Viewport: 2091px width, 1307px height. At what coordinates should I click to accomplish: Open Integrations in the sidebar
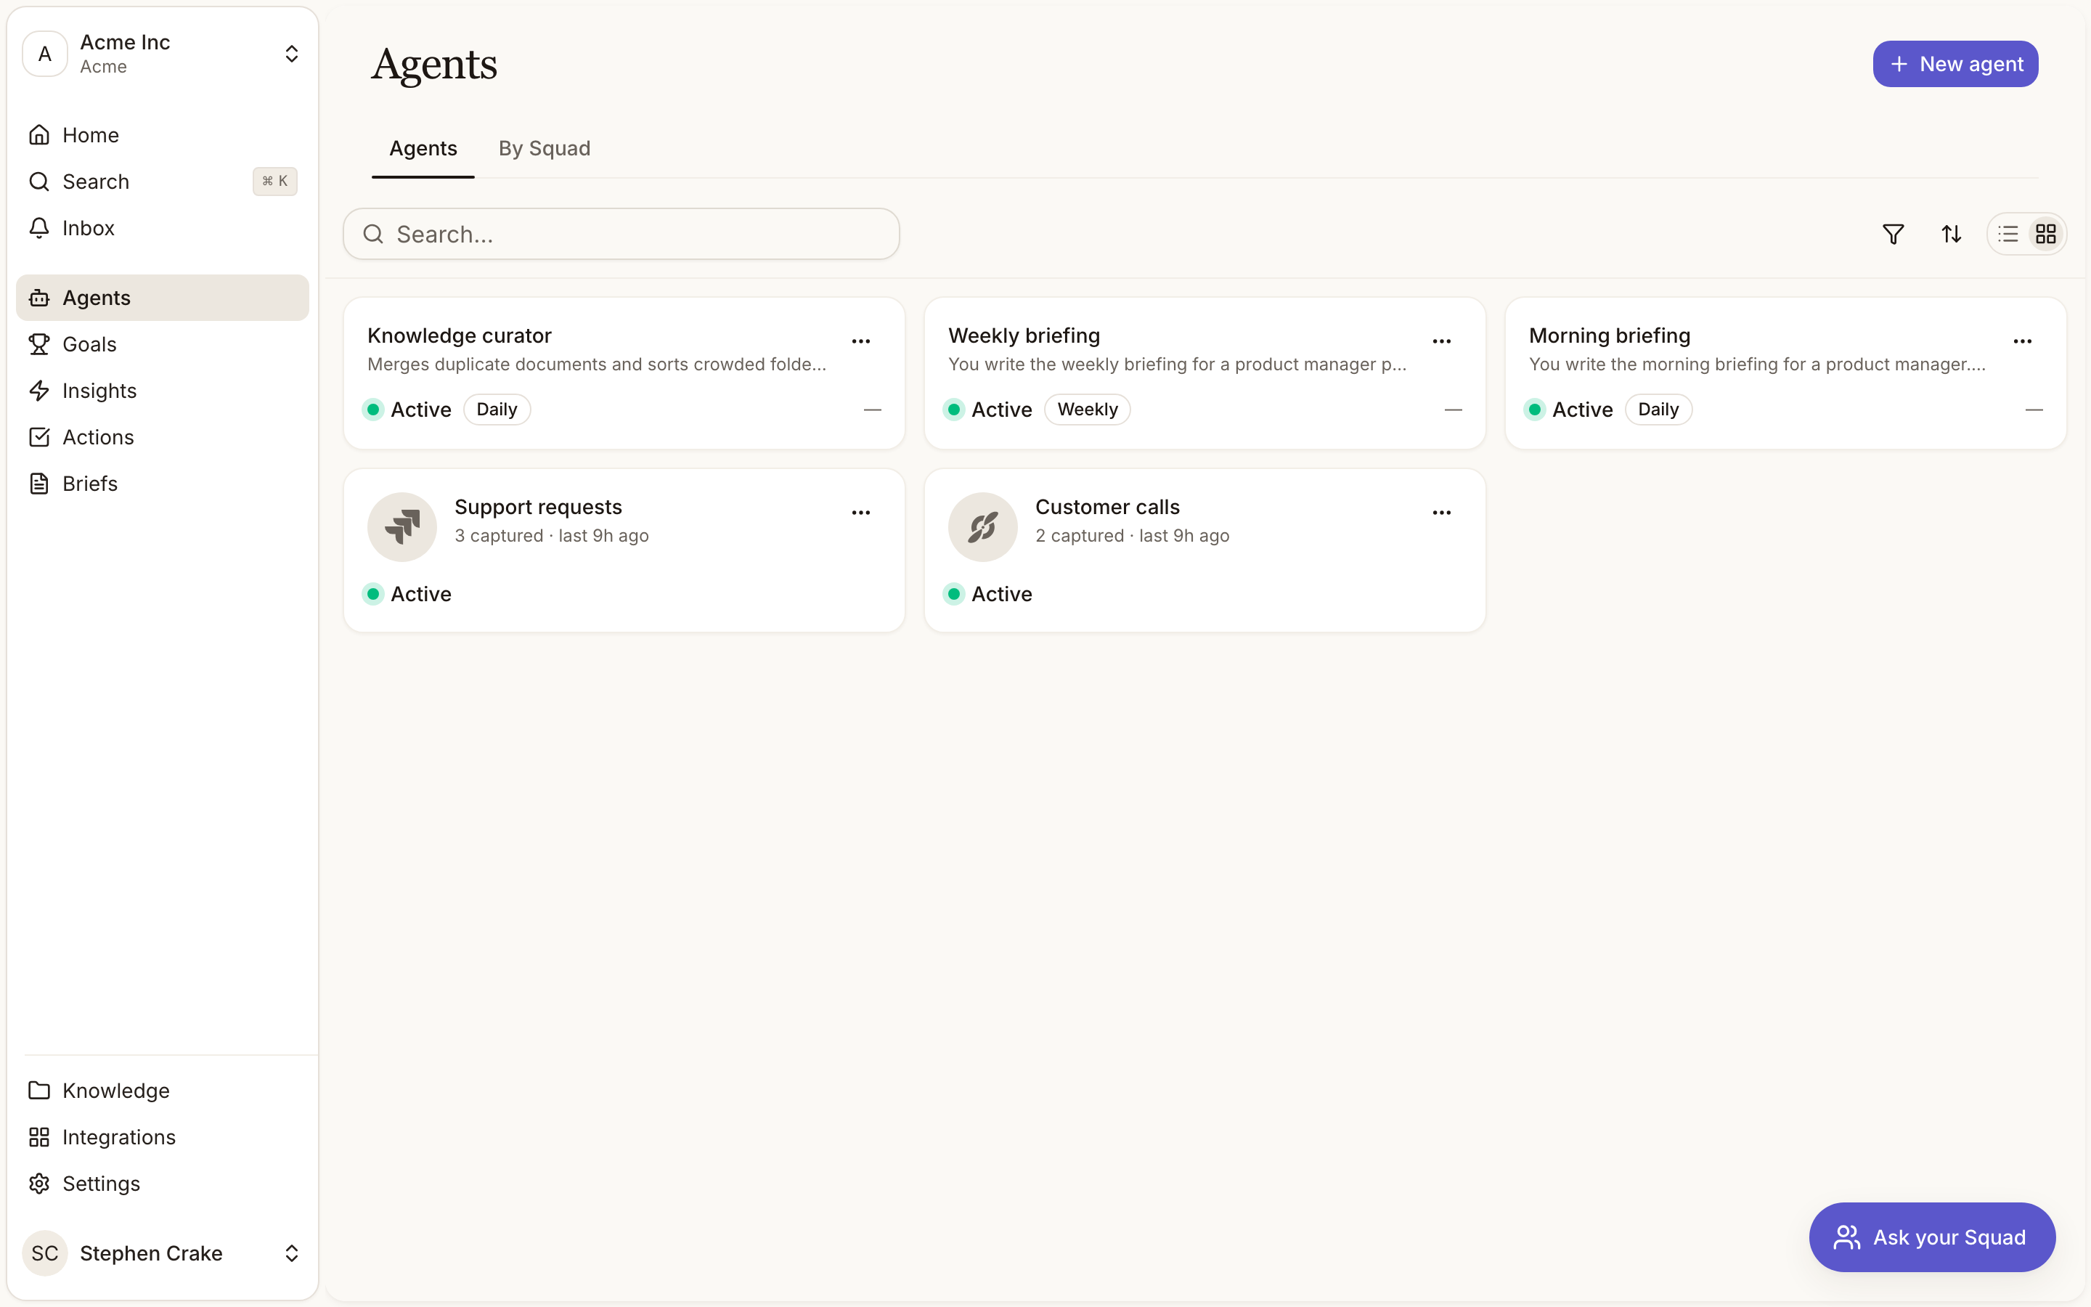click(x=163, y=1136)
